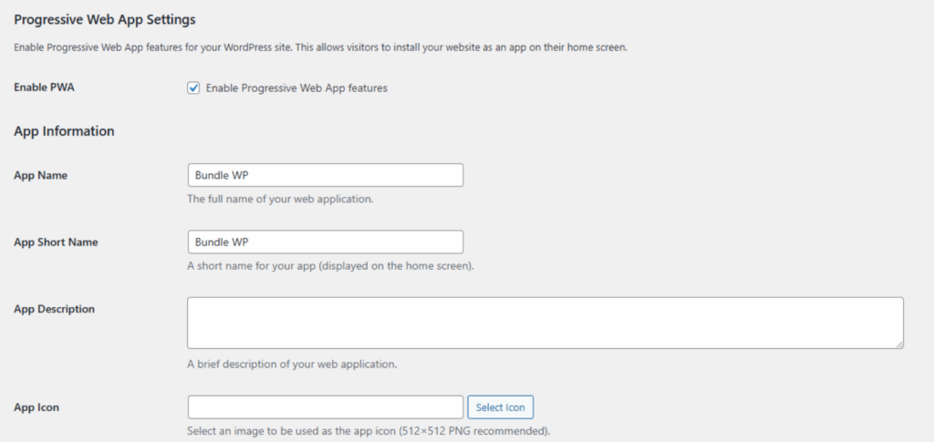Click the App Description textarea resize handle
Image resolution: width=934 pixels, height=442 pixels.
coord(898,344)
